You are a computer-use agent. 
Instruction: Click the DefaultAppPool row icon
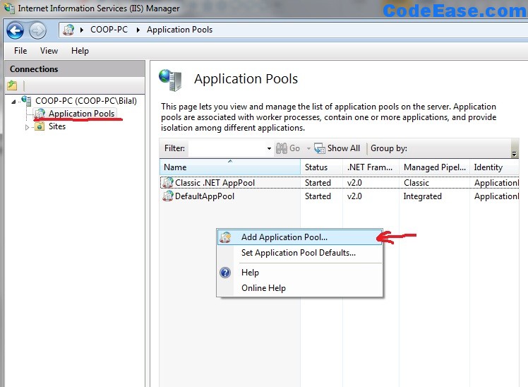pos(168,196)
